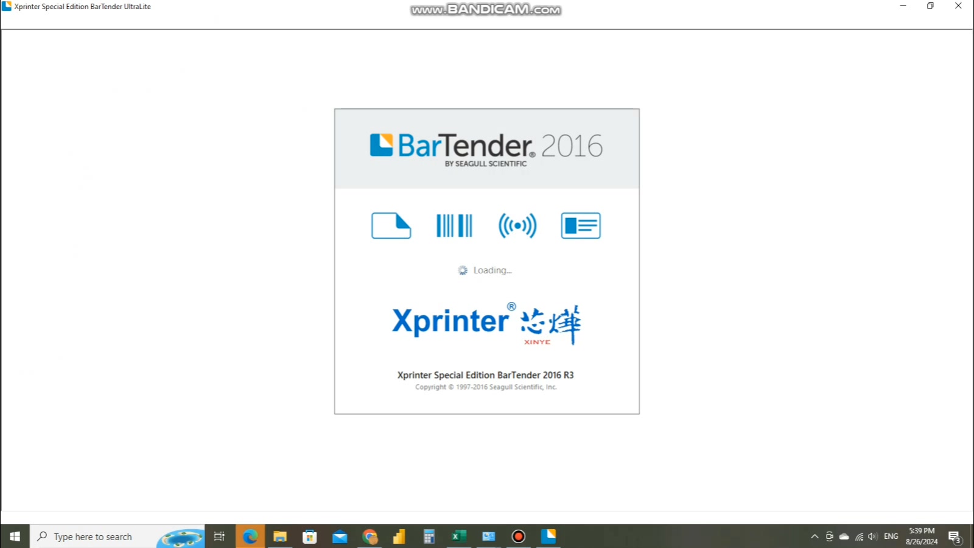Screen dimensions: 974x548
Task: Launch Microsoft Edge from taskbar
Action: [250, 536]
